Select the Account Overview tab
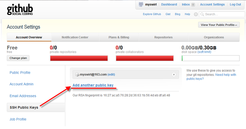 29,37
